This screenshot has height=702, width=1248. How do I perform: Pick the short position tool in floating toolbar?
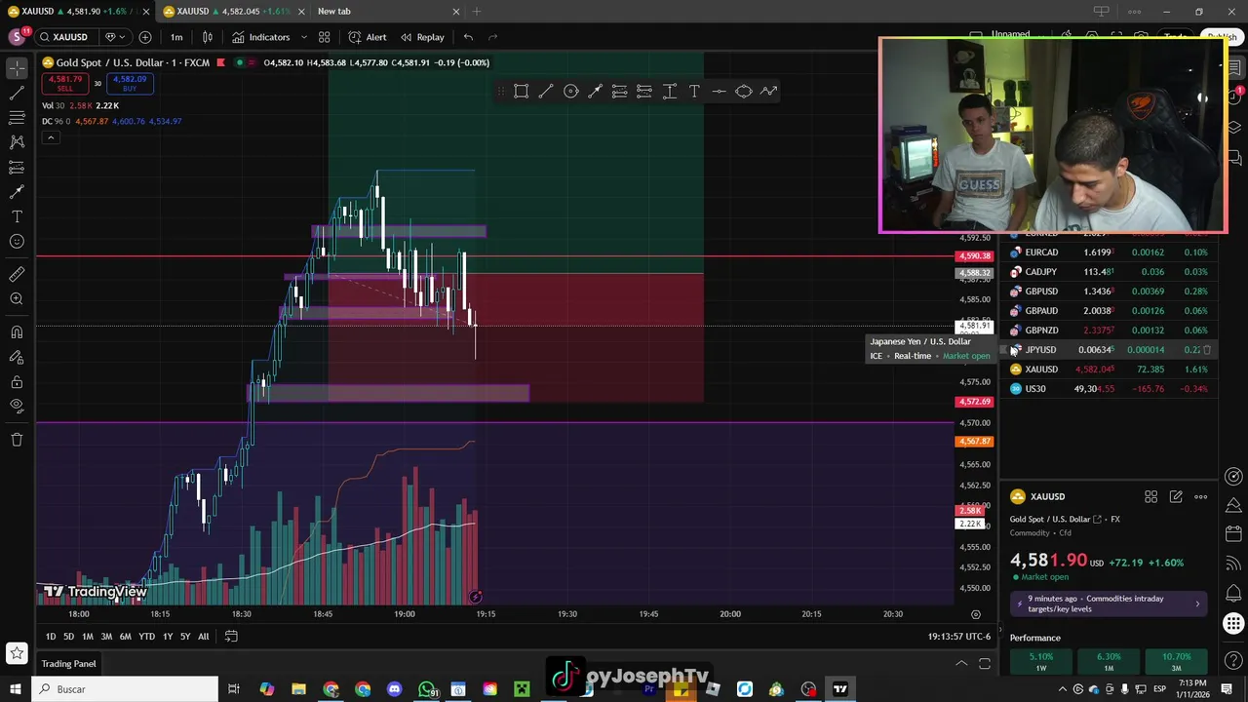pyautogui.click(x=644, y=92)
